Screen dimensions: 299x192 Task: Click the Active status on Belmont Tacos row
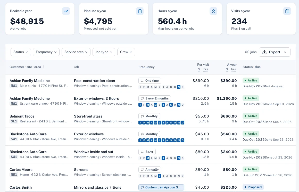[x=251, y=116]
